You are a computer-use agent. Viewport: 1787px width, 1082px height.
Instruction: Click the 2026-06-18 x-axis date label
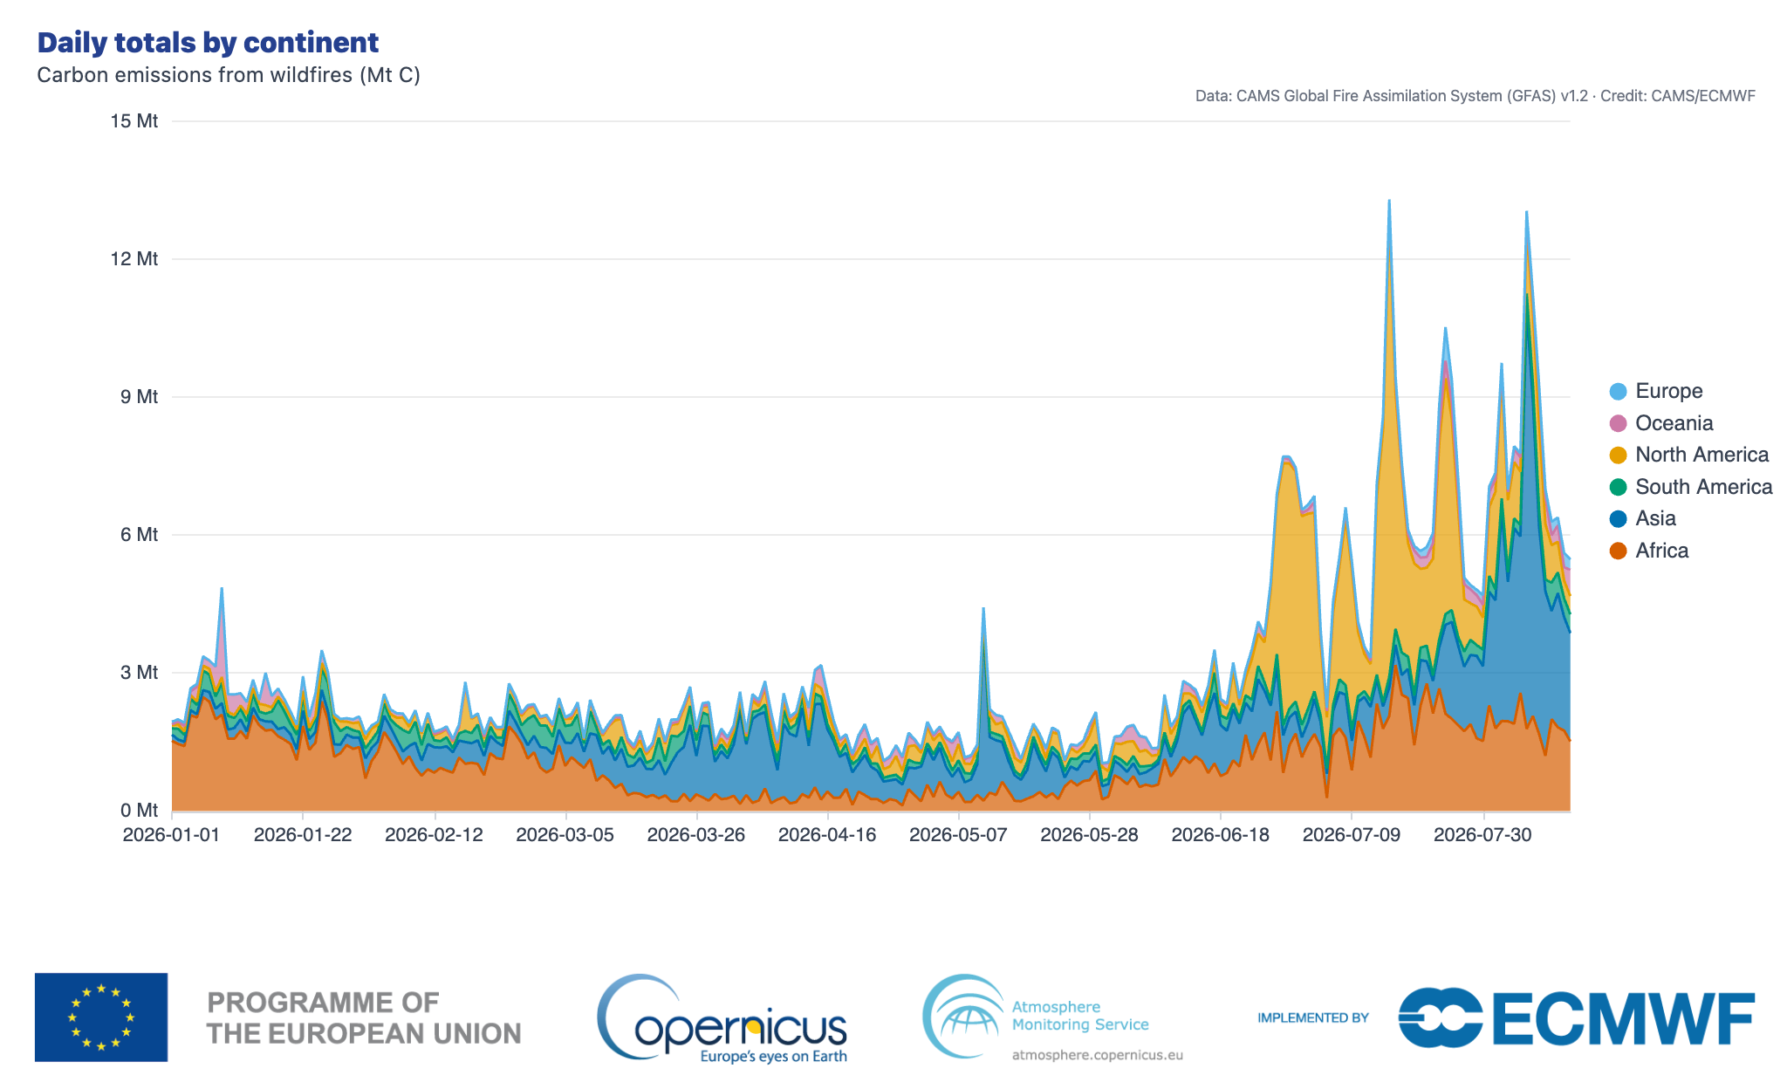(1221, 835)
